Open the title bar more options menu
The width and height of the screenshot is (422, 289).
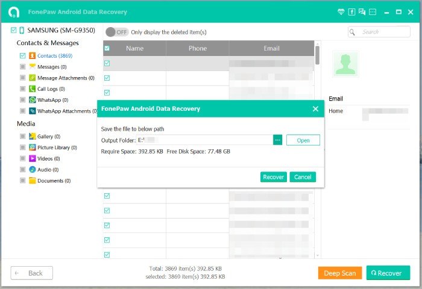[x=373, y=11]
